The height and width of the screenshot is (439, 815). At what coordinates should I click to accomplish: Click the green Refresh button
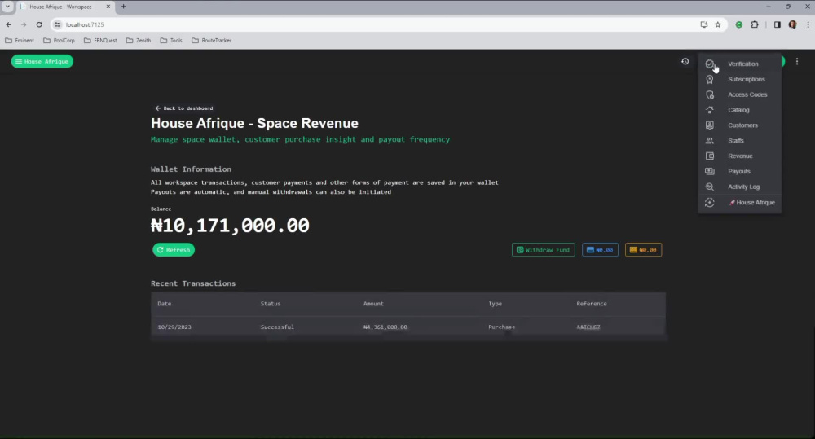pyautogui.click(x=174, y=250)
